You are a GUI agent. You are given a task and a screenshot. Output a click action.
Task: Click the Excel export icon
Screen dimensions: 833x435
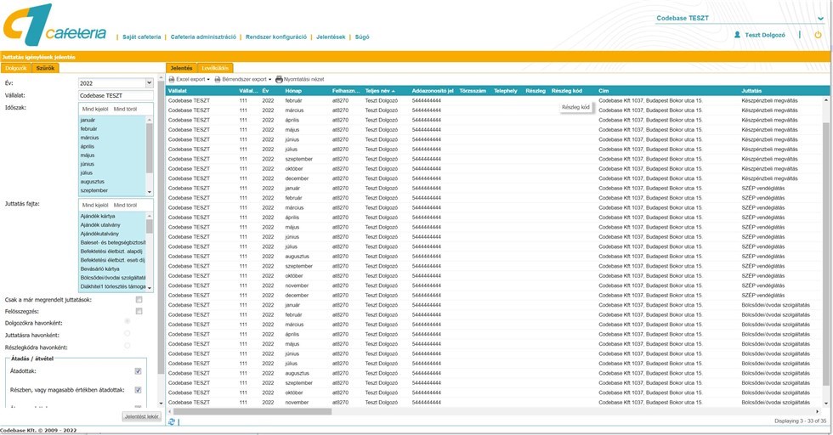coord(172,79)
